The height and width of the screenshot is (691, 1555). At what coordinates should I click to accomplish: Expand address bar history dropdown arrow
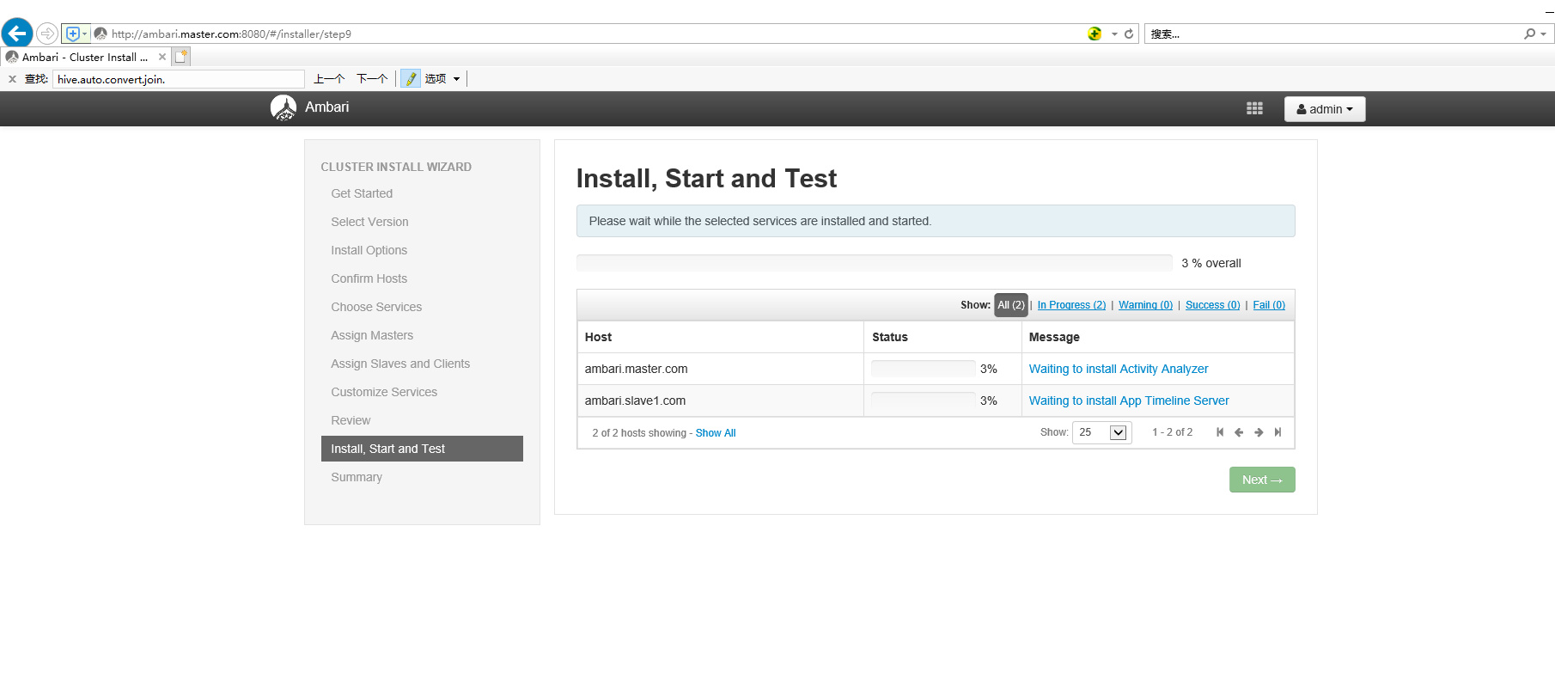[1114, 34]
